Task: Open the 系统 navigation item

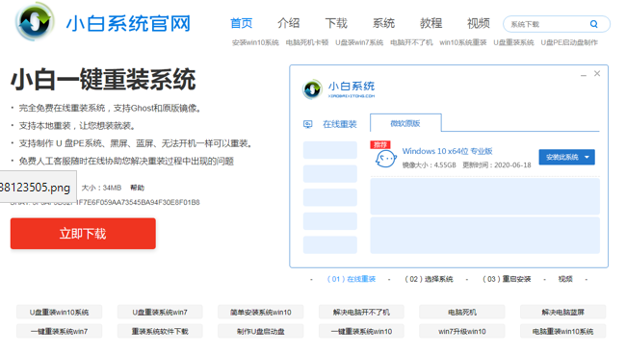Action: tap(383, 23)
